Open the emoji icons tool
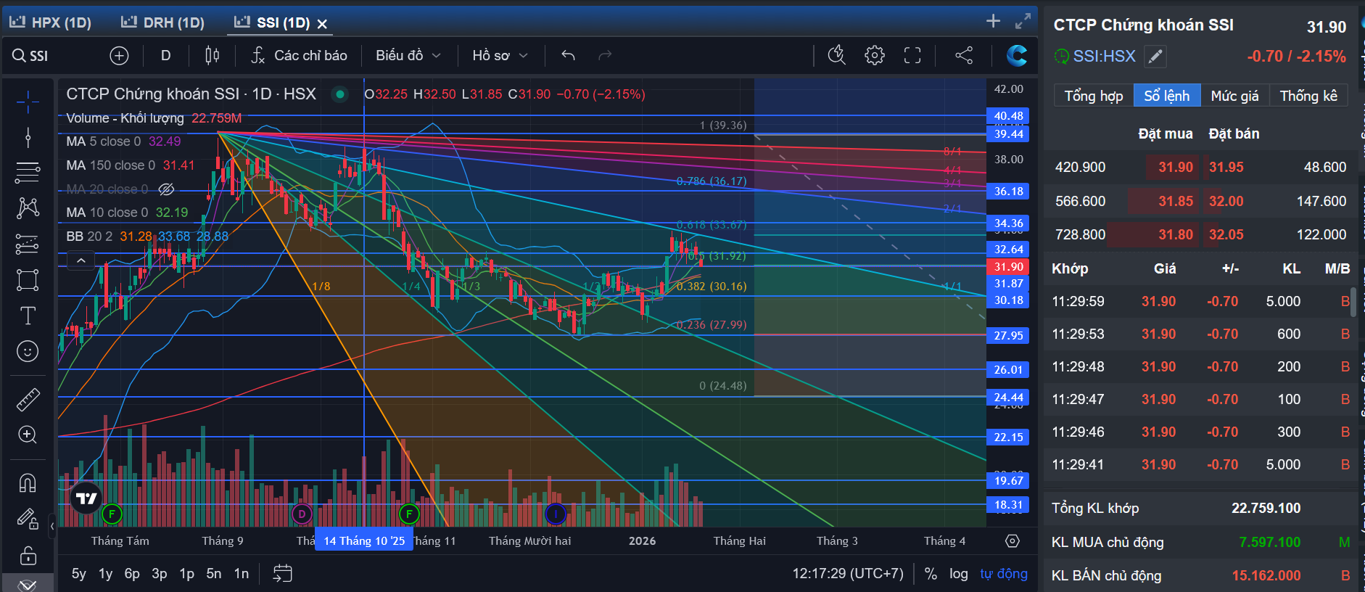This screenshot has height=592, width=1365. click(x=28, y=351)
